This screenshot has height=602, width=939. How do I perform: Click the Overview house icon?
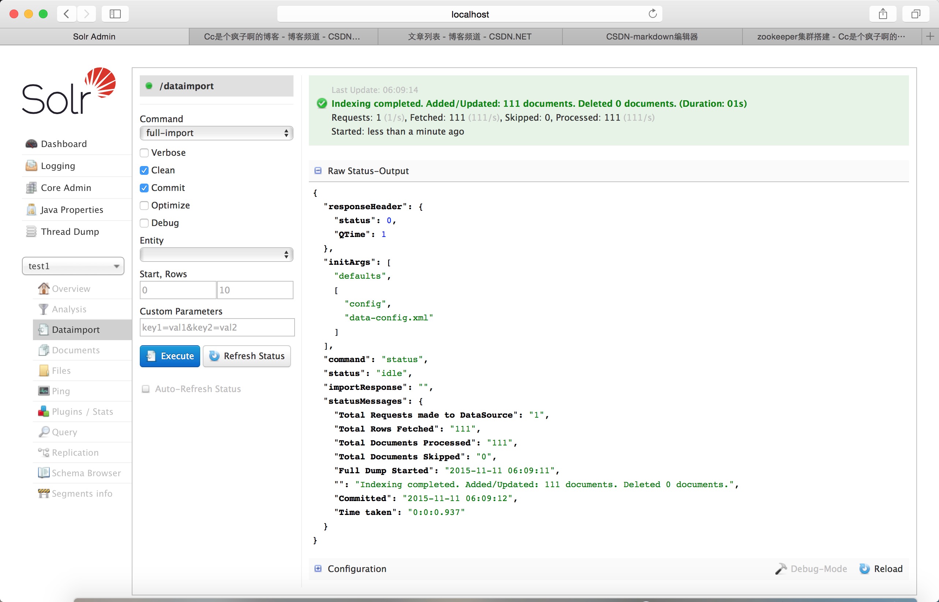tap(44, 289)
